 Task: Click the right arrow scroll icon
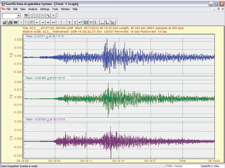(42, 22)
